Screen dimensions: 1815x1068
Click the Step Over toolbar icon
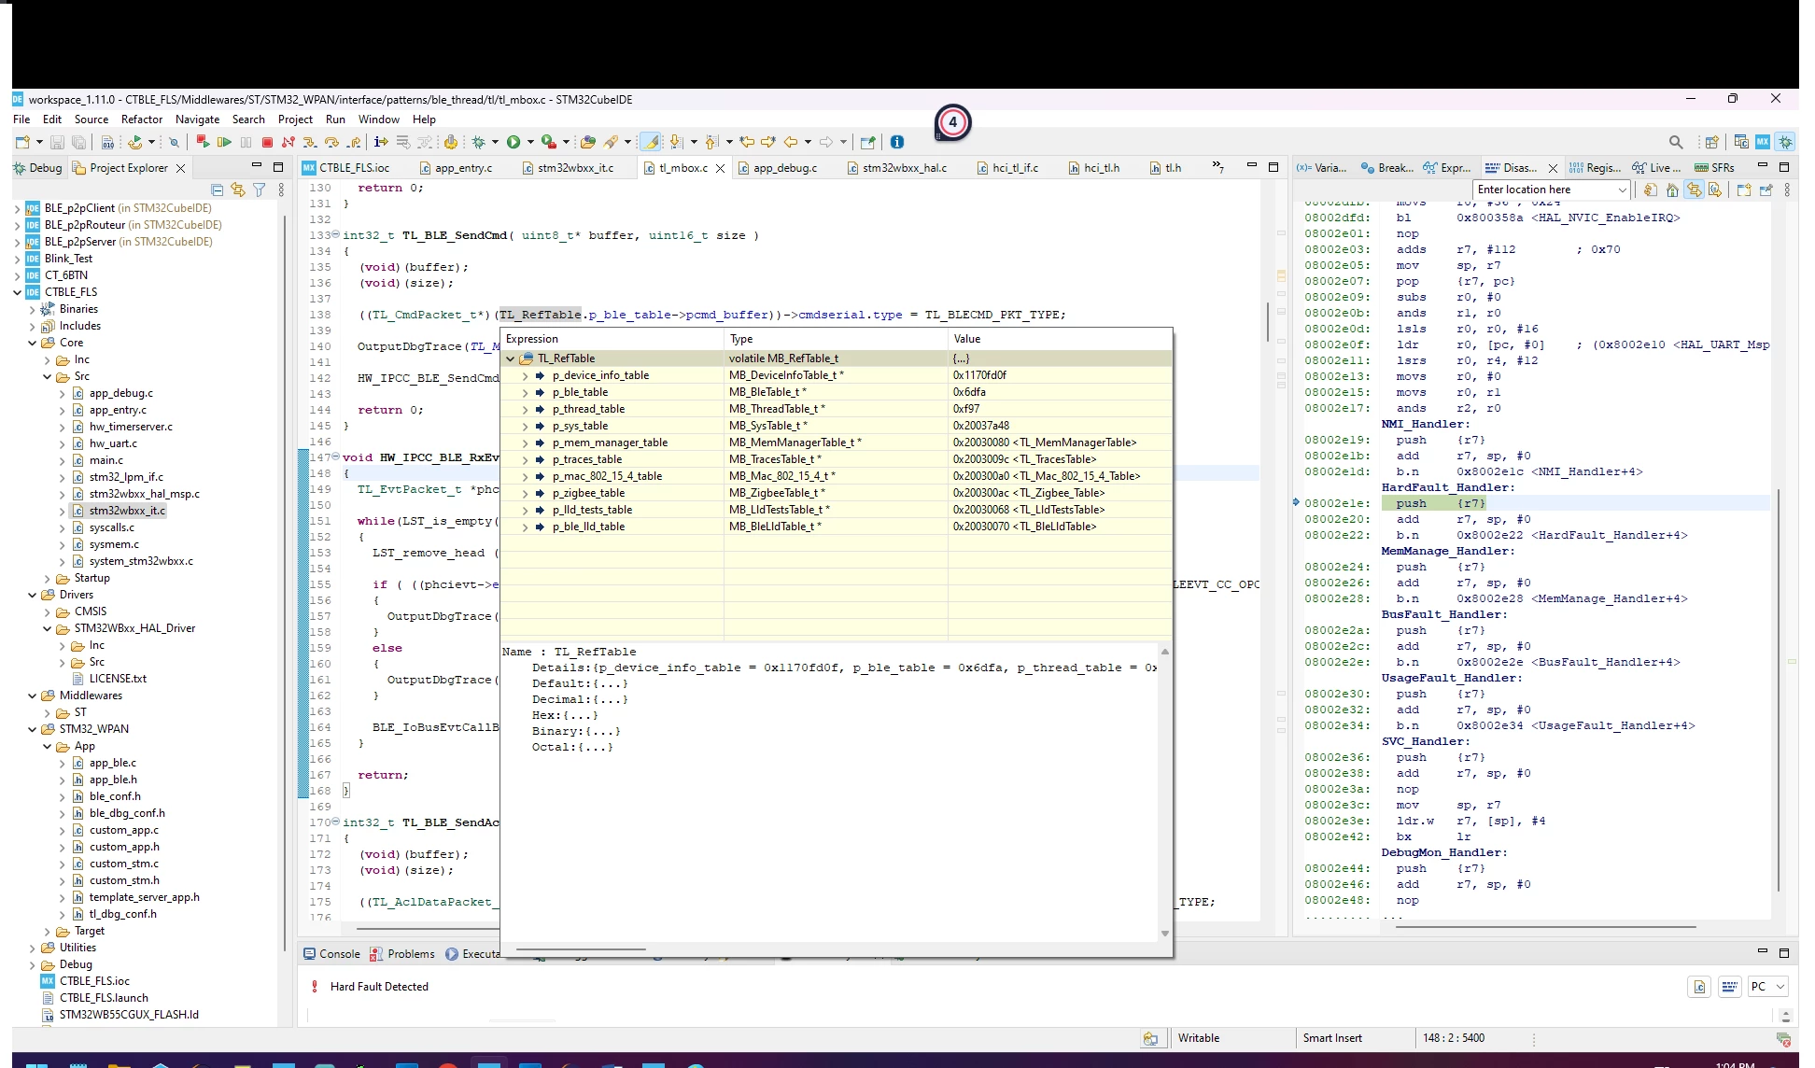tap(331, 142)
